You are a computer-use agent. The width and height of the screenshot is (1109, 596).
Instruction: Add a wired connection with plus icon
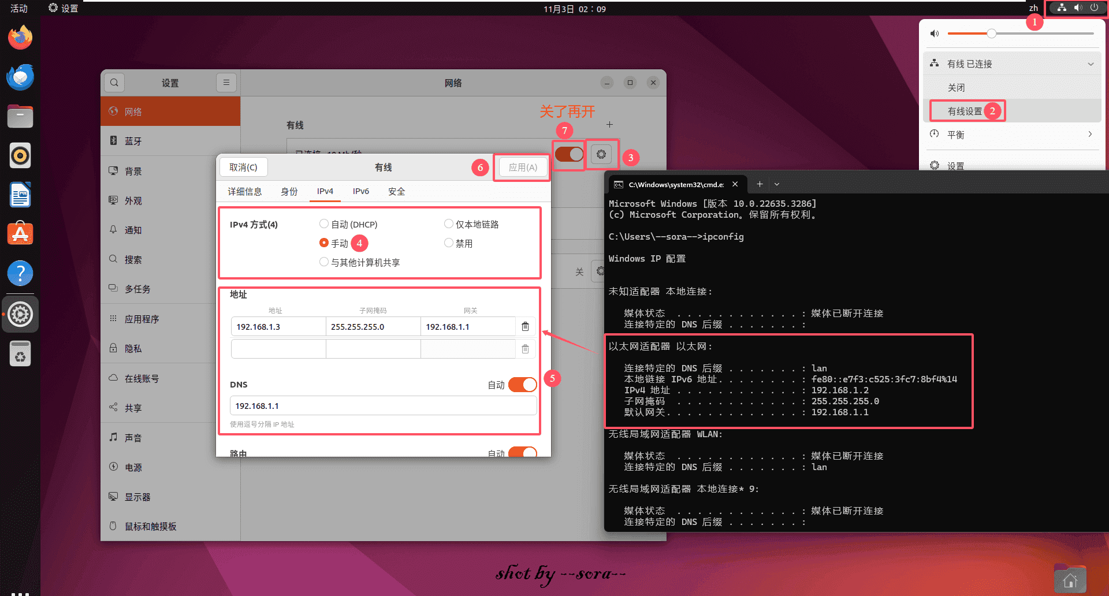[609, 125]
